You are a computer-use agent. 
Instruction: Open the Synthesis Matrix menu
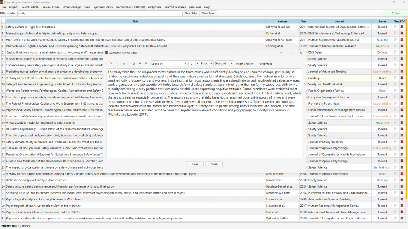pos(103,7)
